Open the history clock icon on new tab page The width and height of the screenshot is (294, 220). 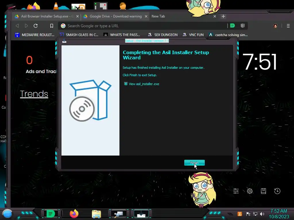(x=277, y=191)
